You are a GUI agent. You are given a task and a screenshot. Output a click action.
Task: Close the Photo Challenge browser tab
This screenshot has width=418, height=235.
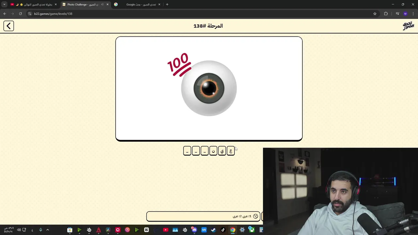click(107, 5)
